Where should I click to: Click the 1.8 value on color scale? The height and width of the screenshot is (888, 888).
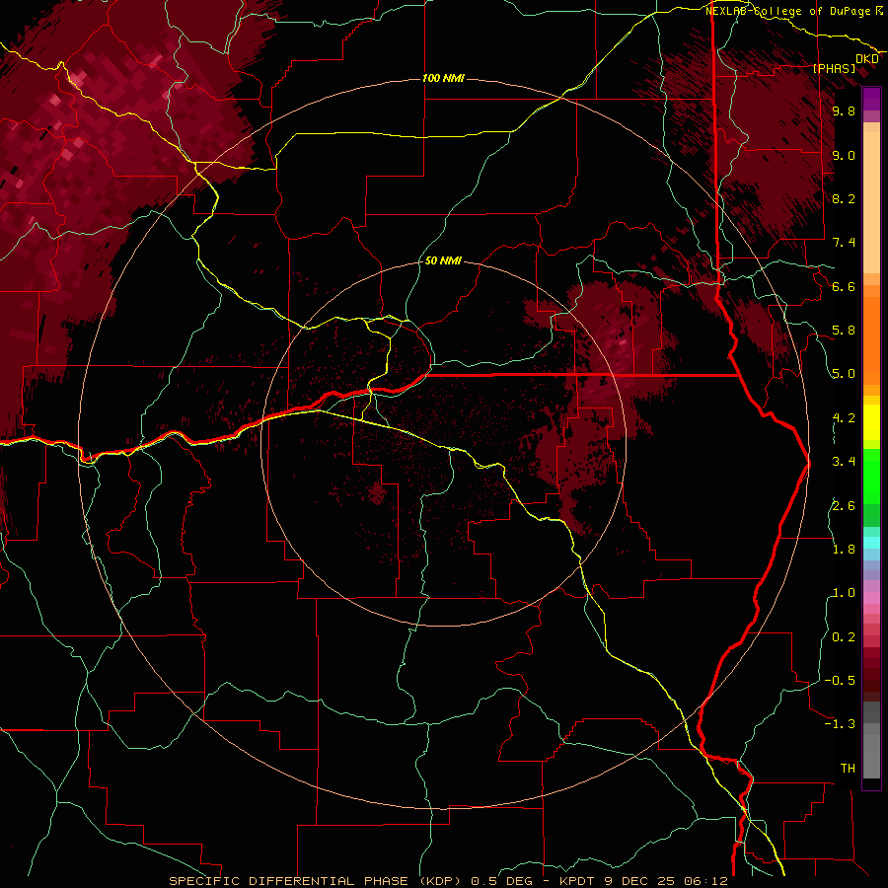844,550
